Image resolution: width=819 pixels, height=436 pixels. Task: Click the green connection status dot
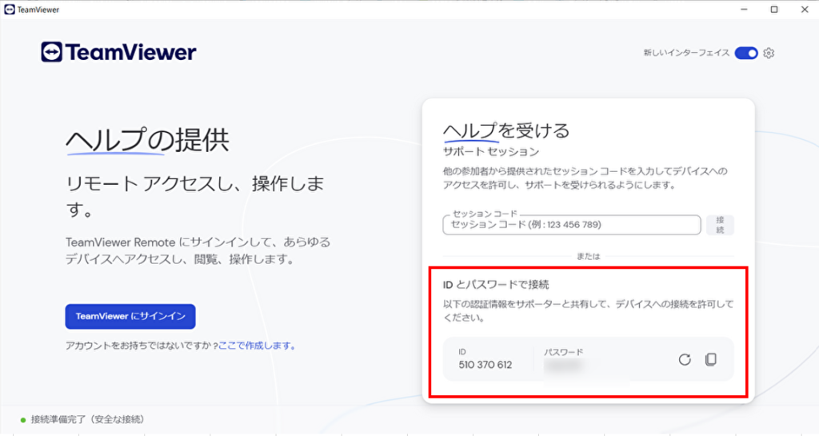23,420
